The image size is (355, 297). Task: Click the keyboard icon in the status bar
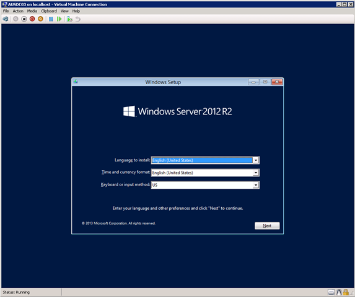click(x=331, y=292)
